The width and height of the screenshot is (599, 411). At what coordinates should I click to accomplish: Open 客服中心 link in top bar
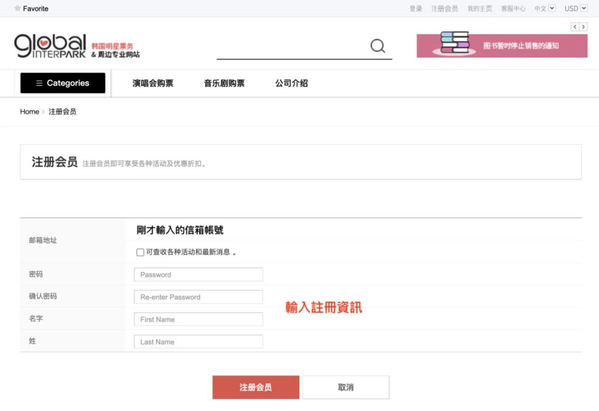point(513,9)
